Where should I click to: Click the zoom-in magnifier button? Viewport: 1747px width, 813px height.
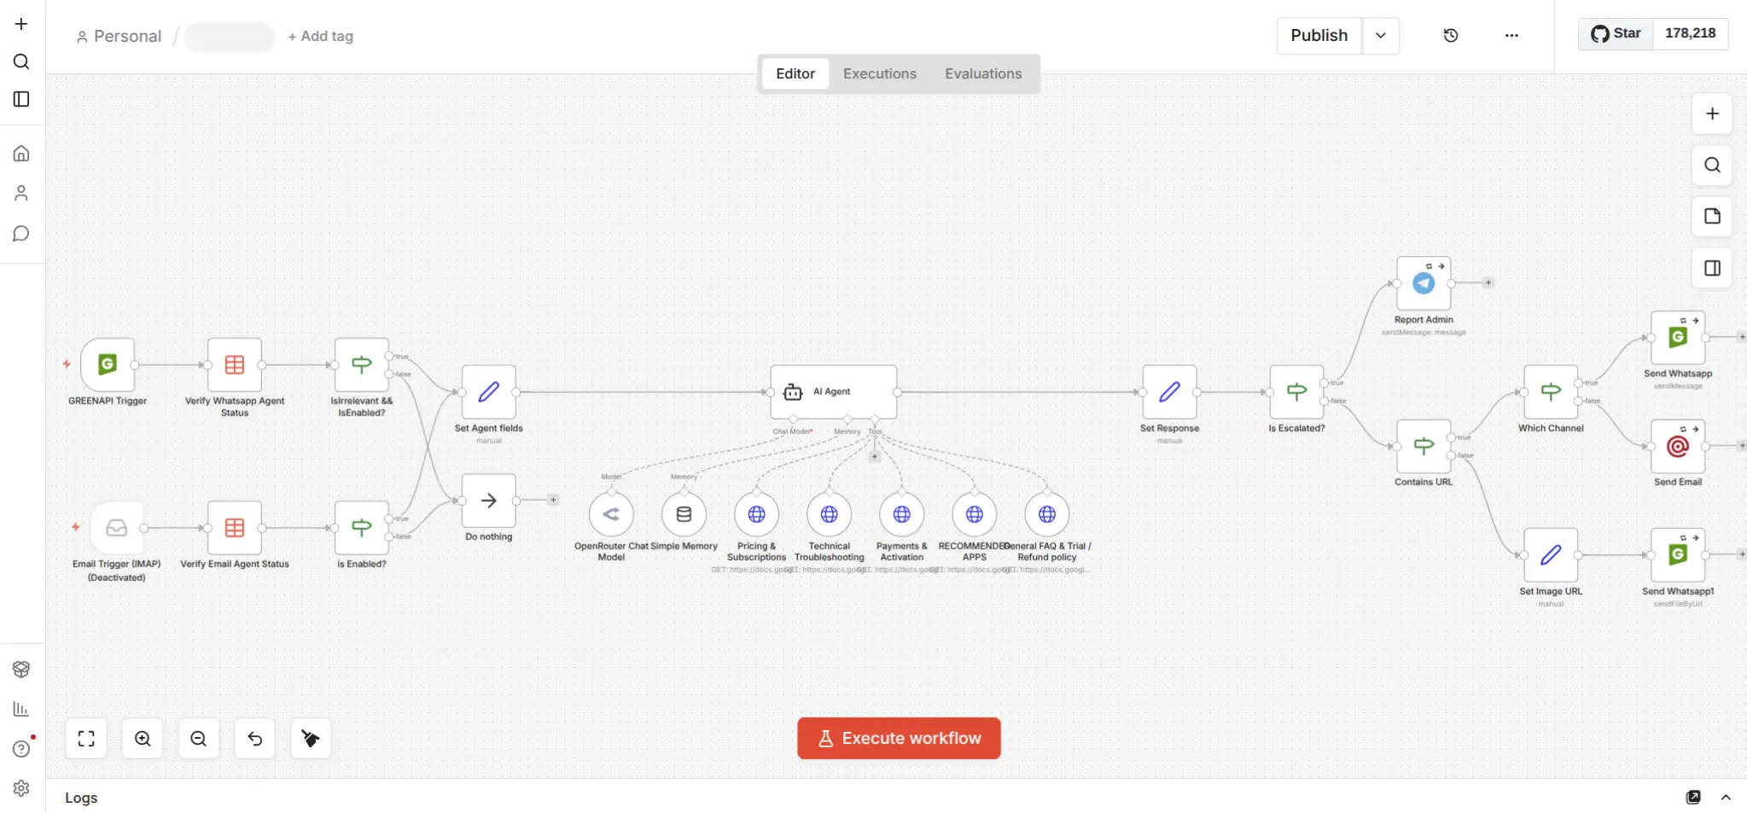143,739
